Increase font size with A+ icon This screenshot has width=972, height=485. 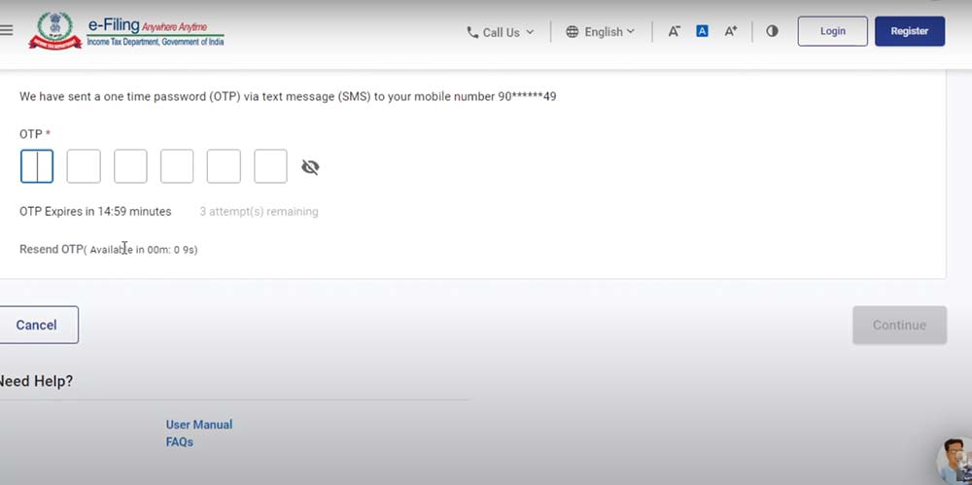[730, 31]
